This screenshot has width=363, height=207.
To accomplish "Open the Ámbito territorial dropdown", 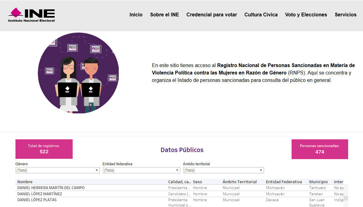I will 224,170.
